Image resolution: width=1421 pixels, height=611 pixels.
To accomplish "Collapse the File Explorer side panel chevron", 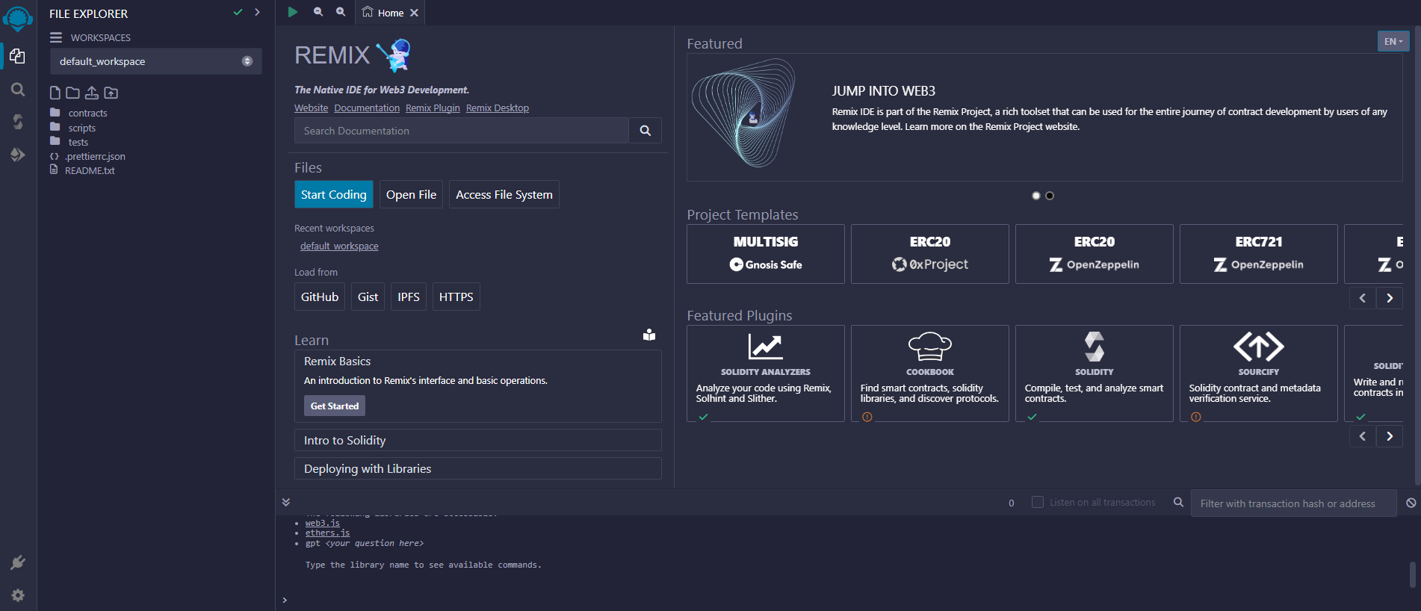I will click(x=257, y=12).
